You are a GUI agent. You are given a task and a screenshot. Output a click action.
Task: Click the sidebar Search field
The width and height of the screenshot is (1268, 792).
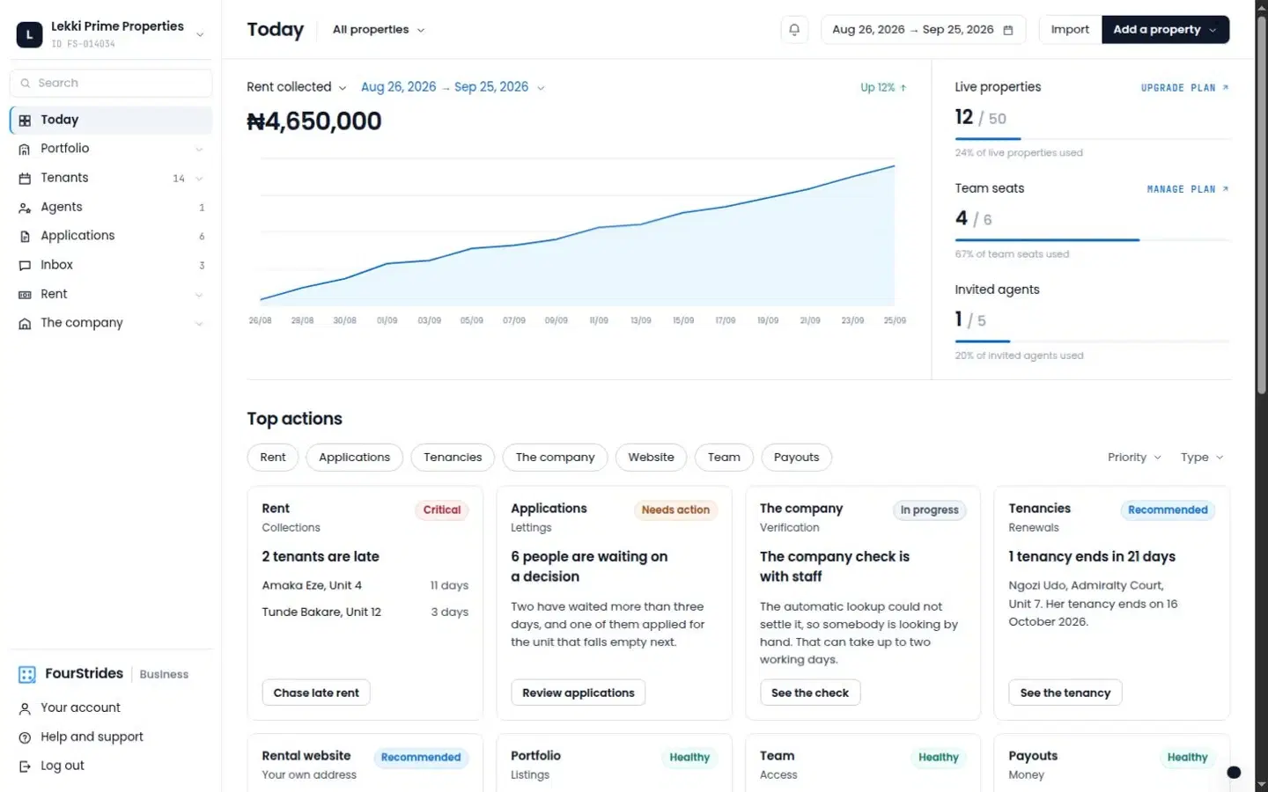click(111, 84)
